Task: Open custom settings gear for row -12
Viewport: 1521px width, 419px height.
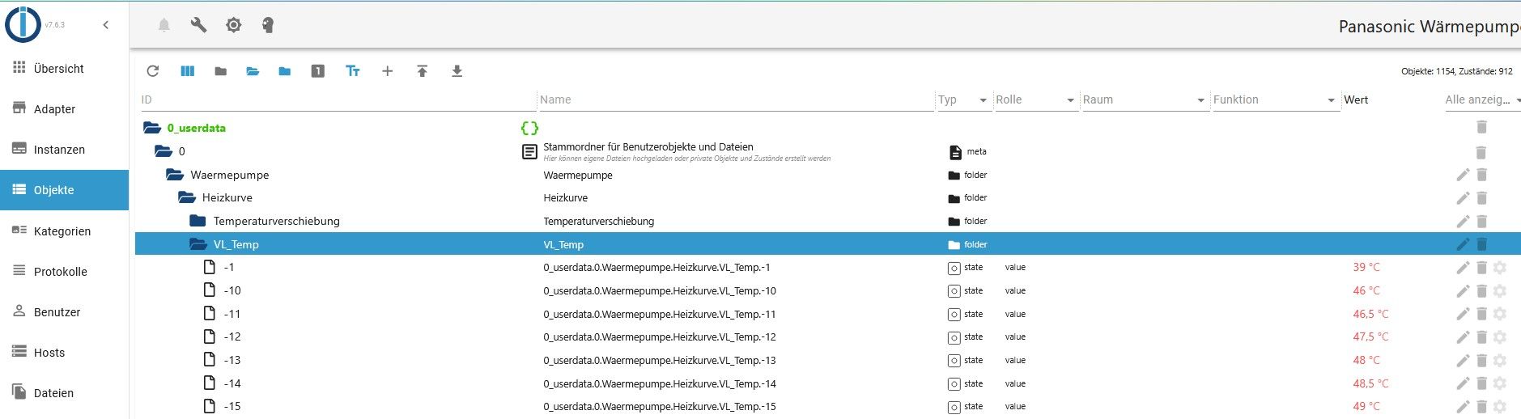Action: point(1500,337)
